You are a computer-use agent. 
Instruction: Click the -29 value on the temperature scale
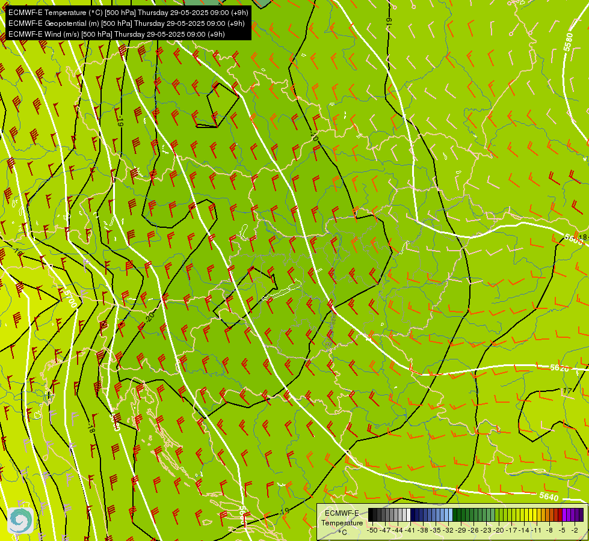(x=460, y=531)
